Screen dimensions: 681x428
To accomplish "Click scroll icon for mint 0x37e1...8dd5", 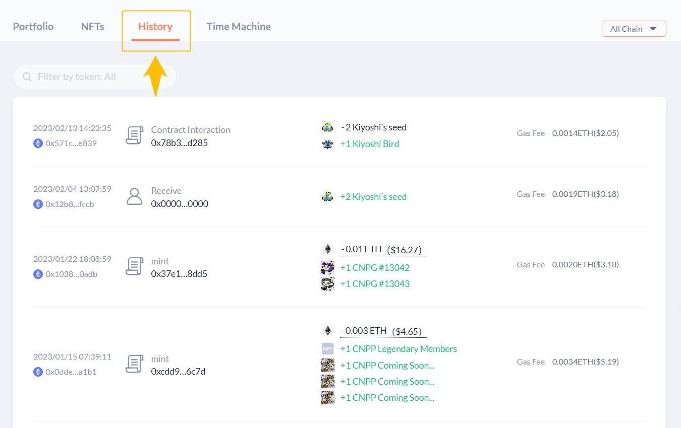I will (134, 267).
